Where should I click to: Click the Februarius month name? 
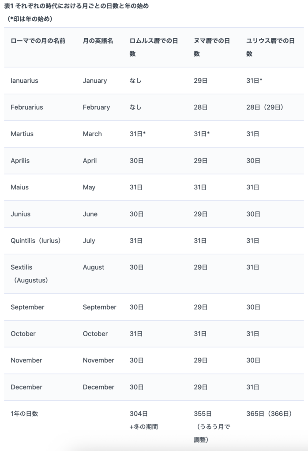27,107
